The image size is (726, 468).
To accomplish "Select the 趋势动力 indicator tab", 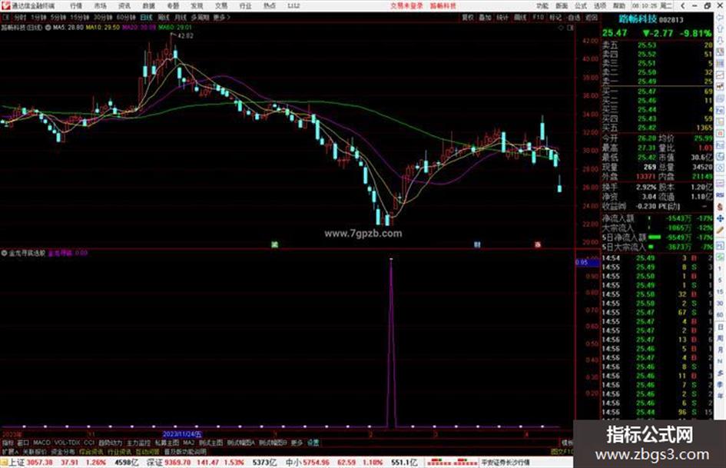I will click(110, 443).
